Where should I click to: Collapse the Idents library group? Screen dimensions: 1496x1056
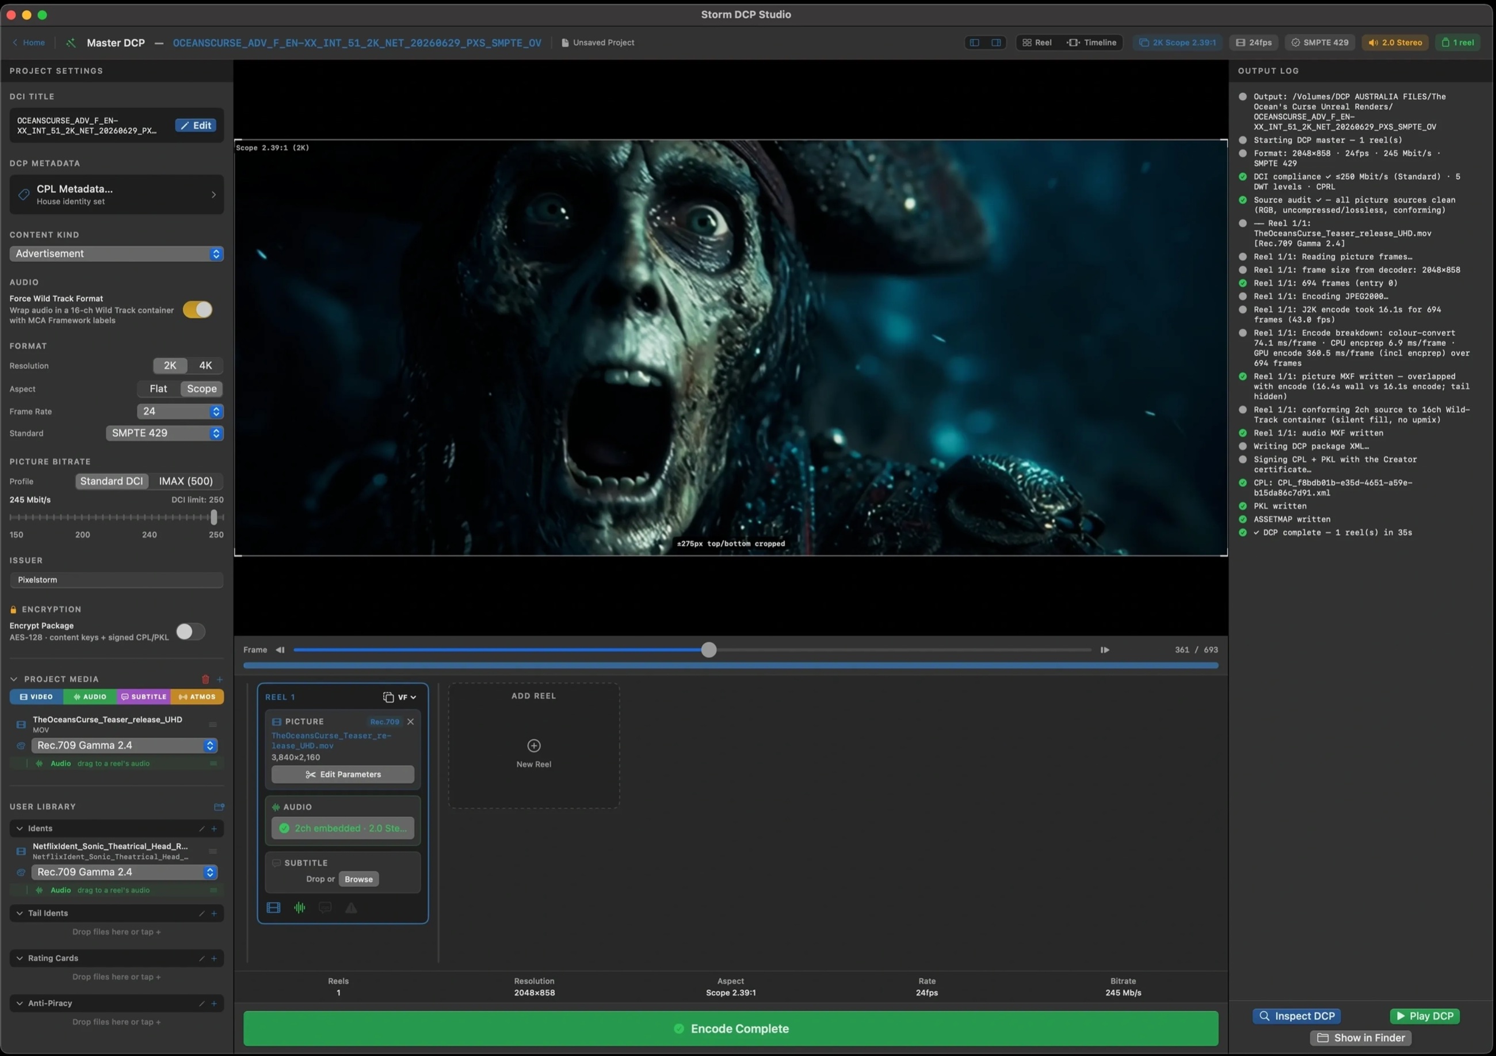click(20, 829)
